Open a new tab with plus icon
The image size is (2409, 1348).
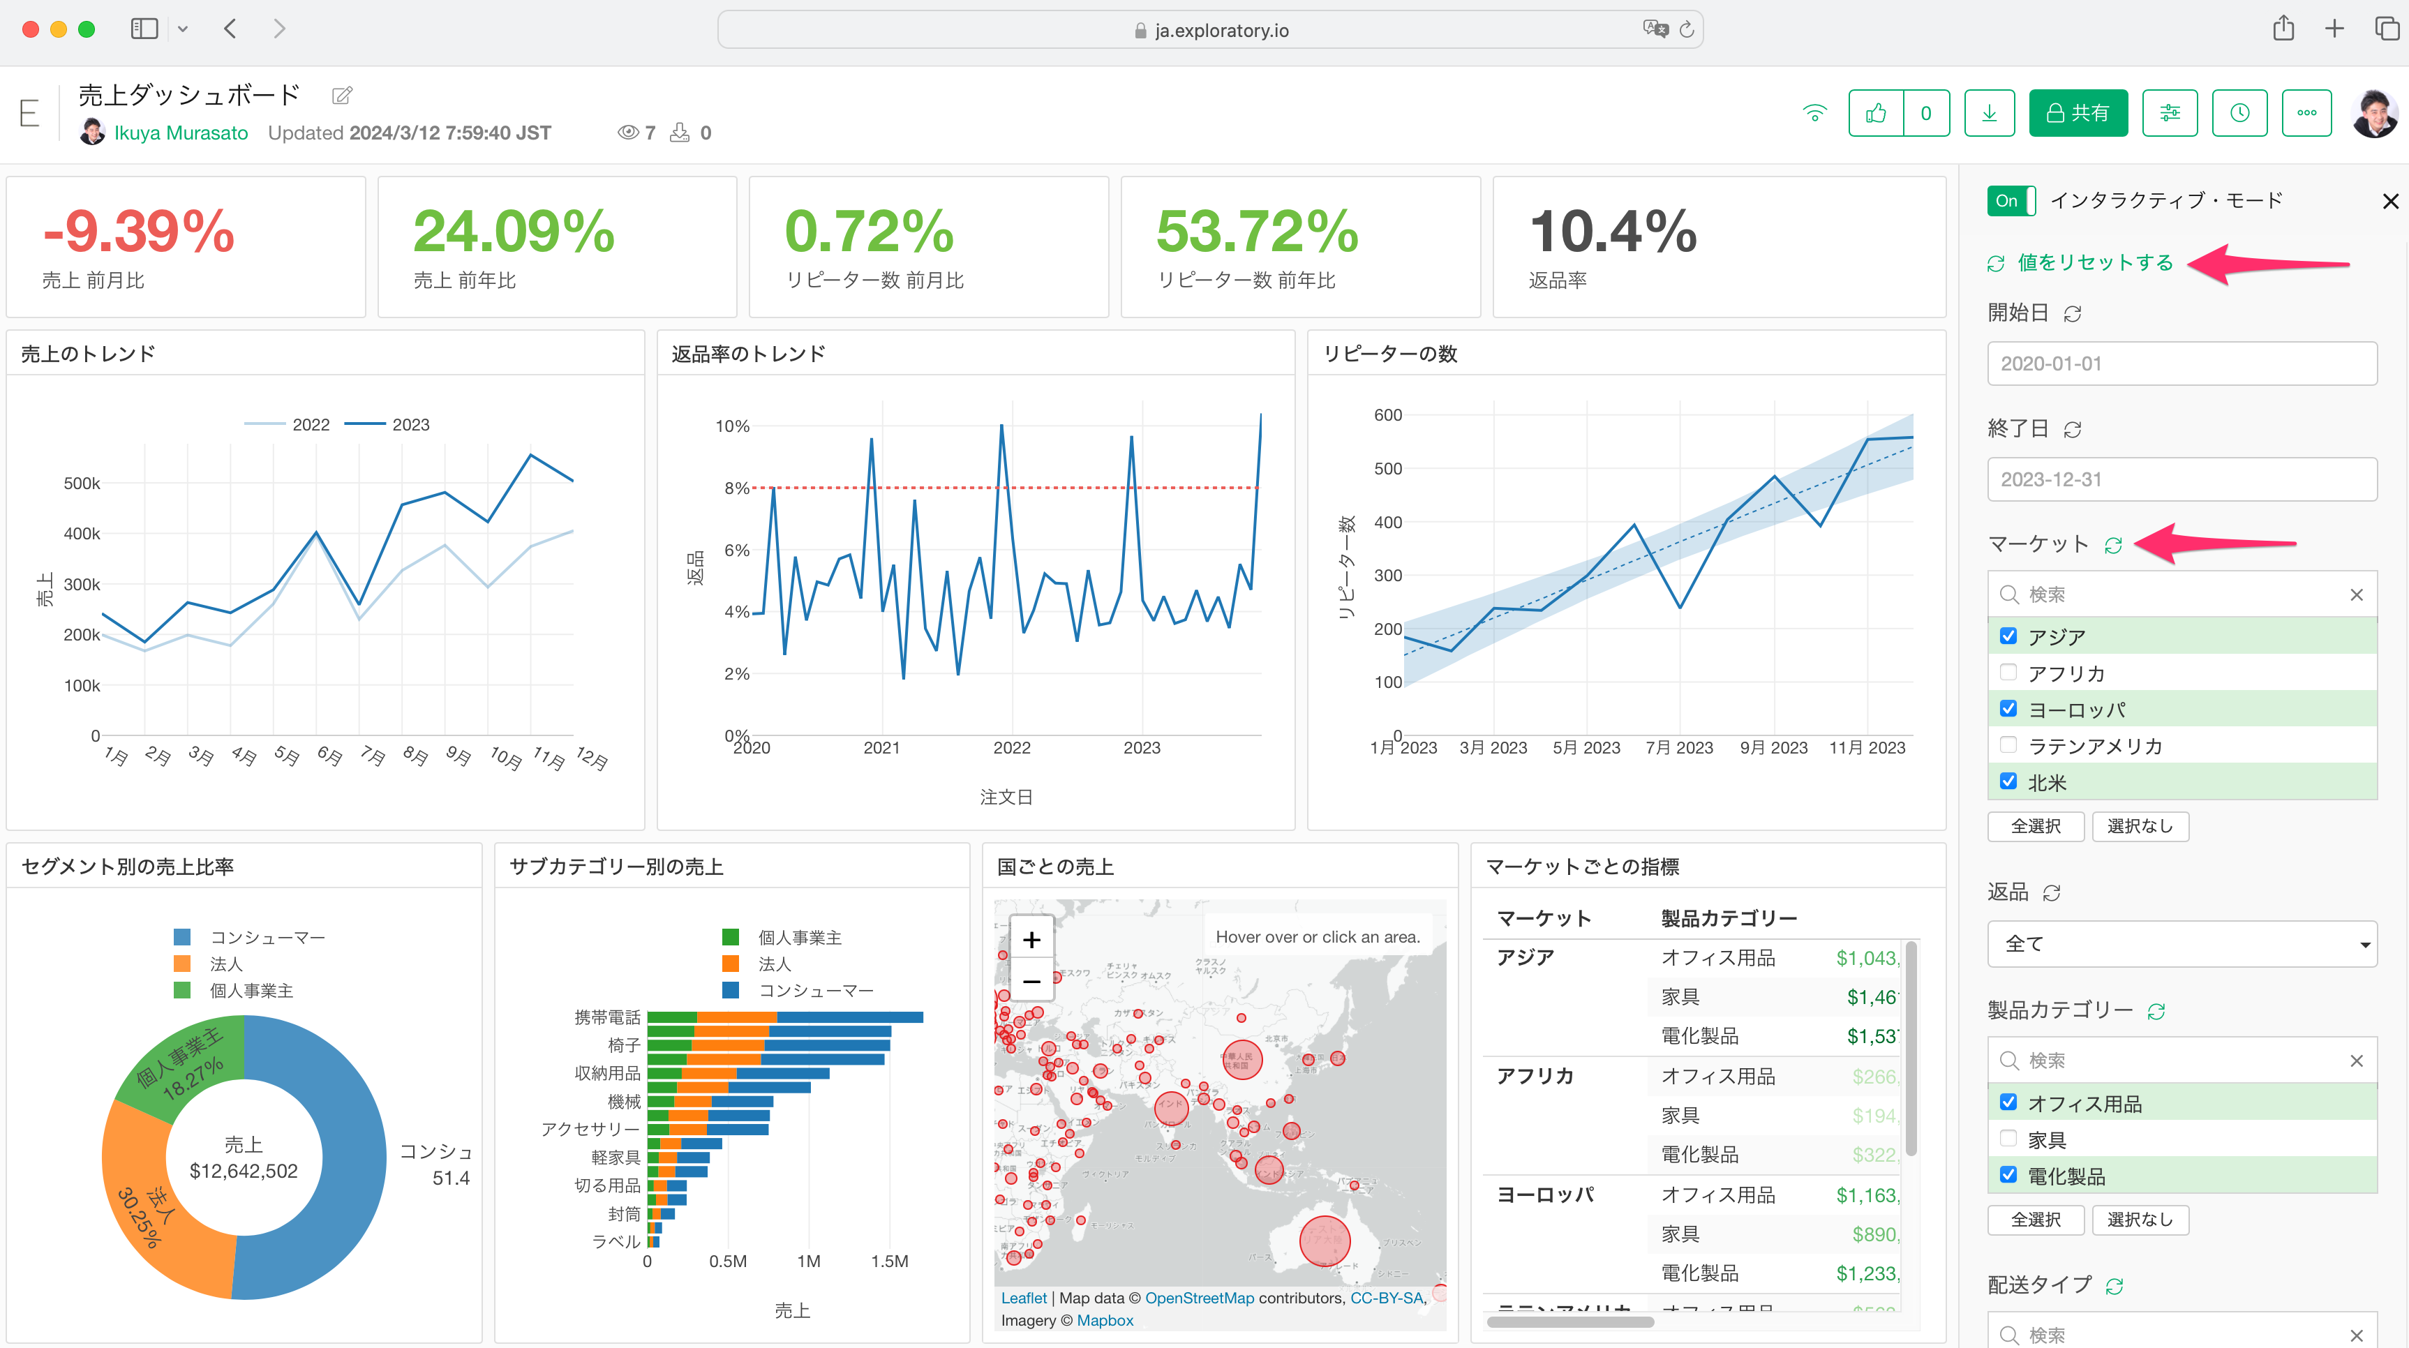[x=2334, y=29]
